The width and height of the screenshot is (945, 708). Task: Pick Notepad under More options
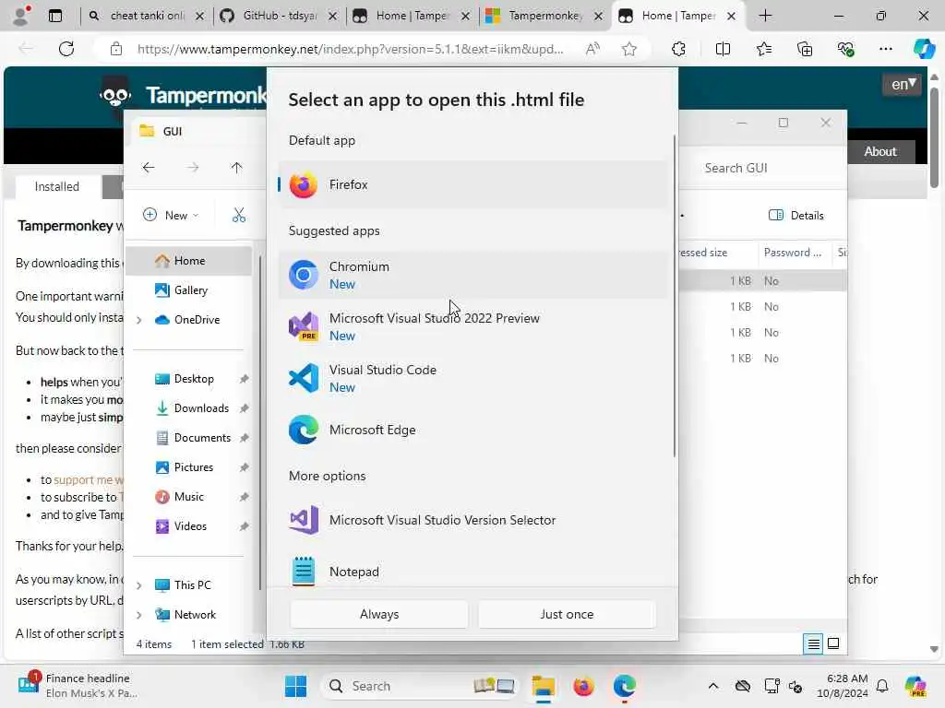[x=473, y=571]
